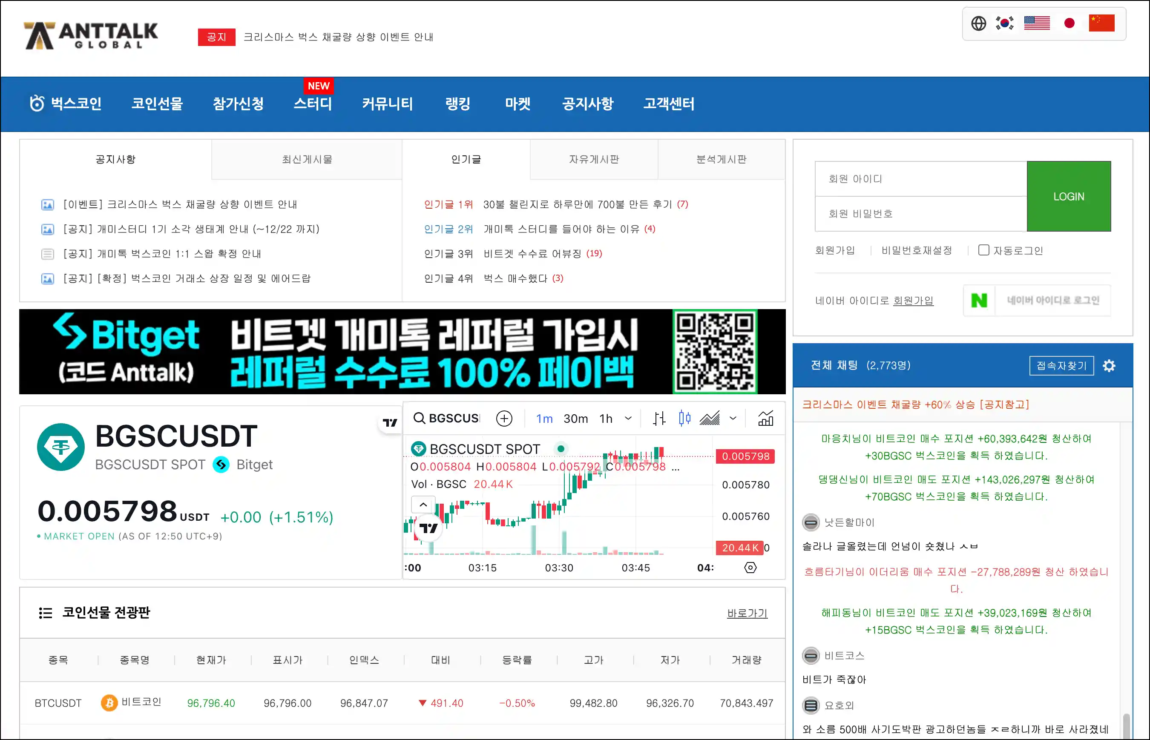The image size is (1150, 740).
Task: Switch language with the Japanese flag
Action: [1069, 23]
